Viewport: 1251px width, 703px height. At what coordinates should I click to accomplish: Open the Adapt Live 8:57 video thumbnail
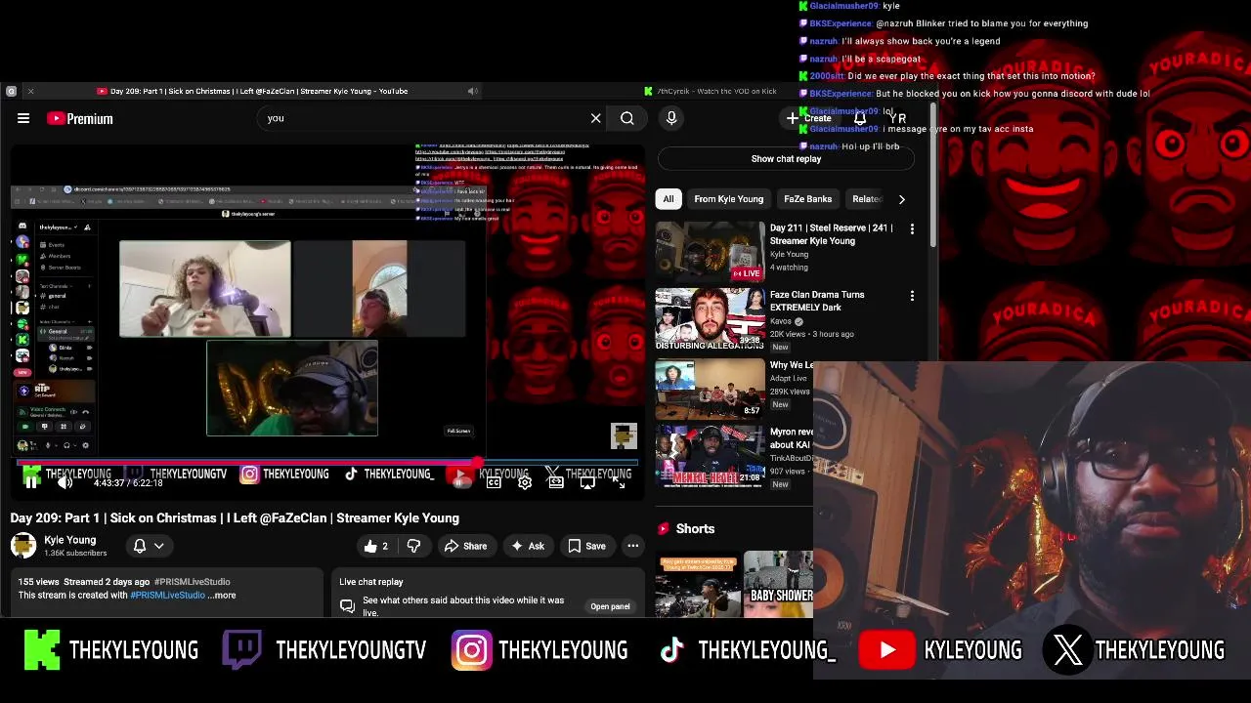(711, 388)
